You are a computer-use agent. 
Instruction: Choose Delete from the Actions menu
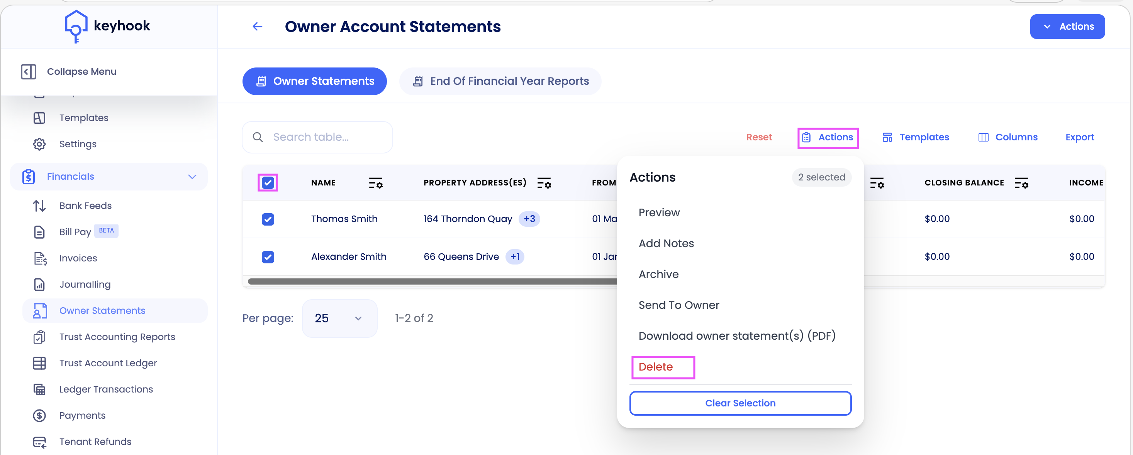[x=655, y=367]
